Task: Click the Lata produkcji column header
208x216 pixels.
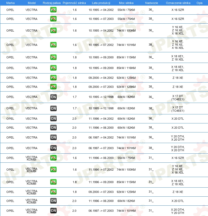Action: pyautogui.click(x=101, y=3)
